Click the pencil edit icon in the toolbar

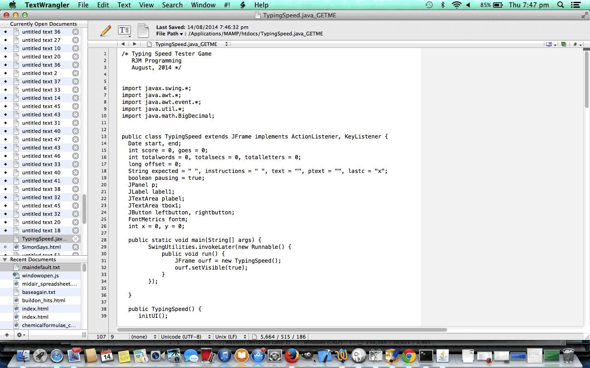point(105,30)
